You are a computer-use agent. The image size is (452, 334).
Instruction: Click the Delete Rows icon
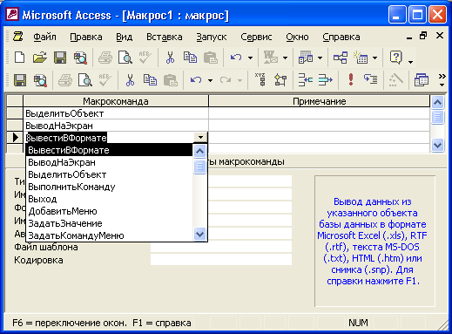(326, 79)
